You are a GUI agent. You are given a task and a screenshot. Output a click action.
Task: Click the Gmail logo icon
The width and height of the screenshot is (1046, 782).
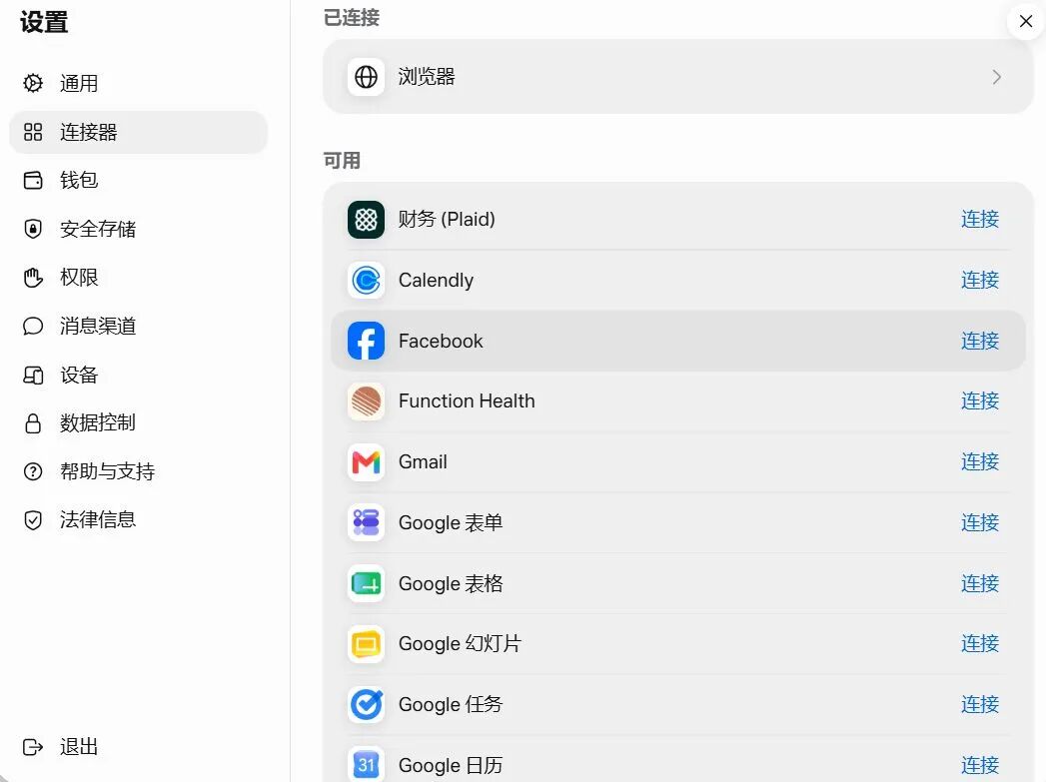tap(366, 462)
